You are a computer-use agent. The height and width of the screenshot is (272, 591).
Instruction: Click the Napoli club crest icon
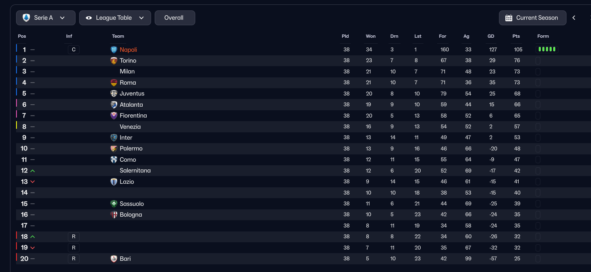click(114, 50)
